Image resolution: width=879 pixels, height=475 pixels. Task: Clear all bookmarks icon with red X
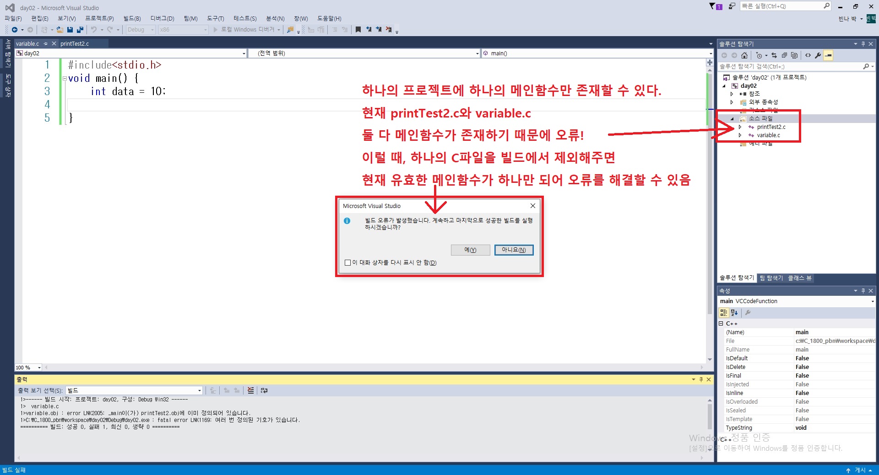(x=389, y=30)
